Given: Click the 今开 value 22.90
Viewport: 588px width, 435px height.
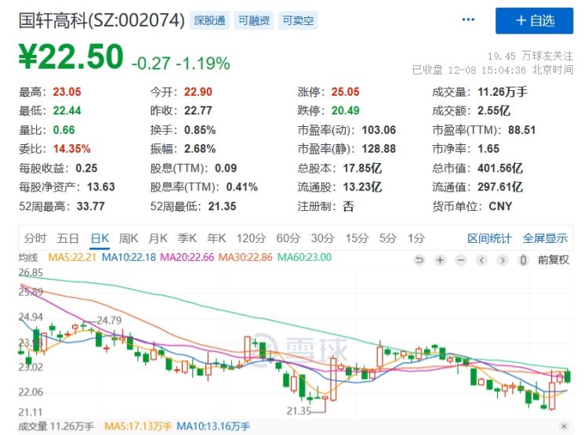Looking at the screenshot, I should [x=198, y=92].
